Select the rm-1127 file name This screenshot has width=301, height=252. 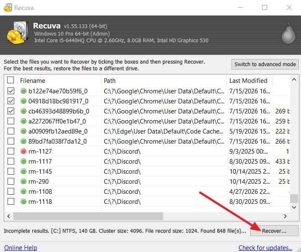pyautogui.click(x=40, y=152)
